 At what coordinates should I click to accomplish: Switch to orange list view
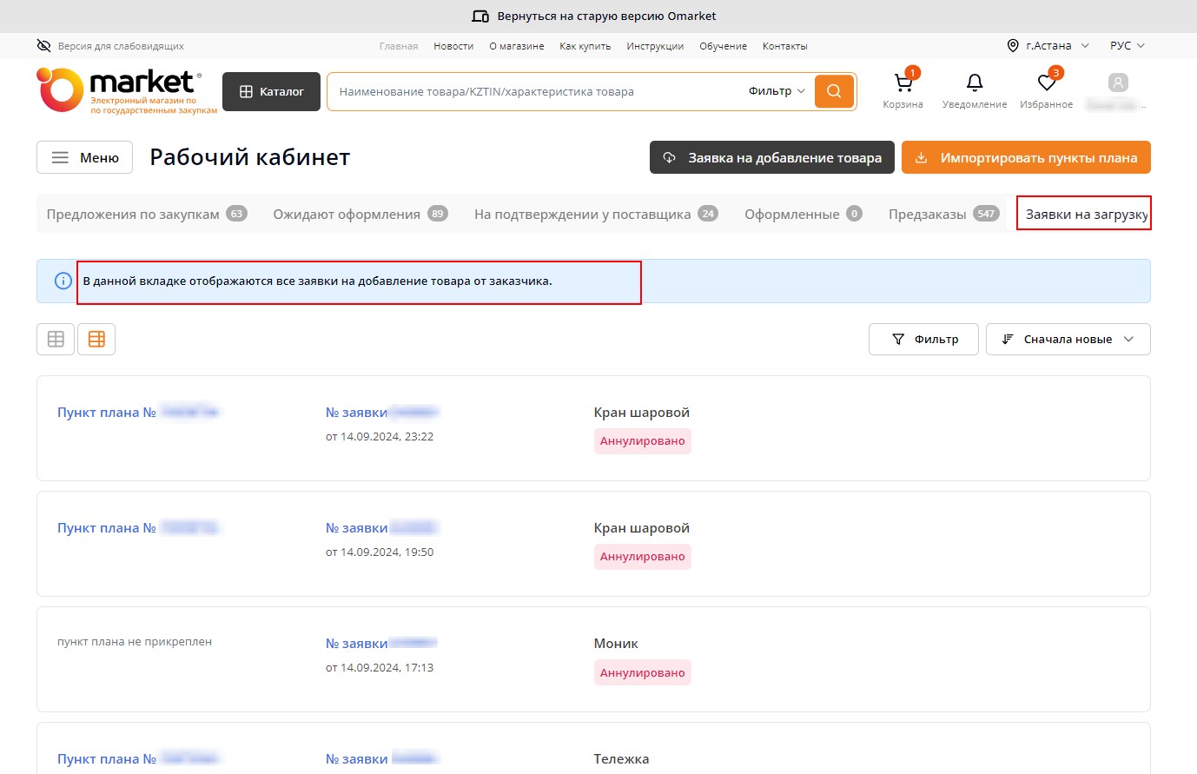96,340
